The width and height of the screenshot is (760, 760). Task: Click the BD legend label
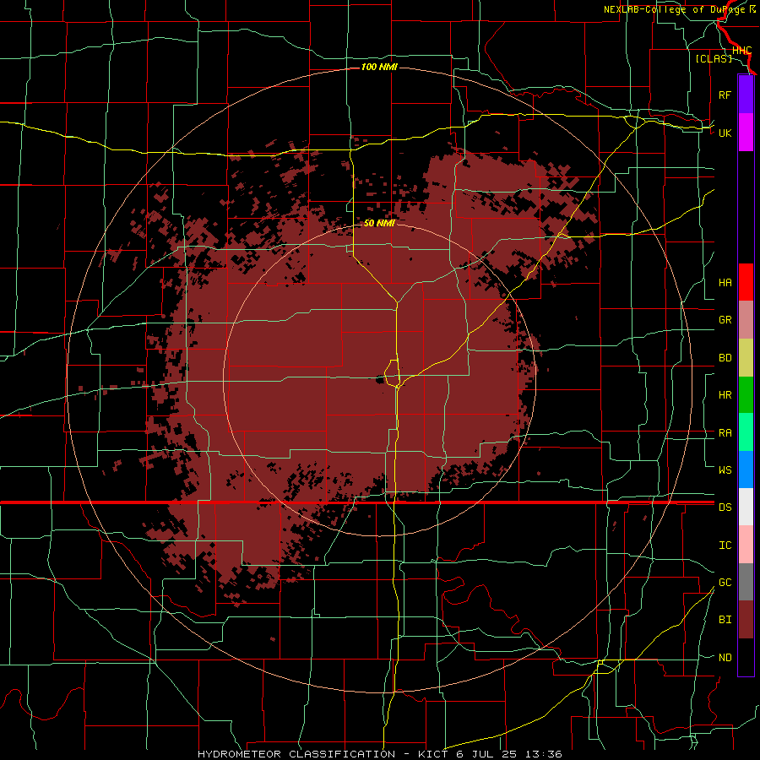click(725, 358)
